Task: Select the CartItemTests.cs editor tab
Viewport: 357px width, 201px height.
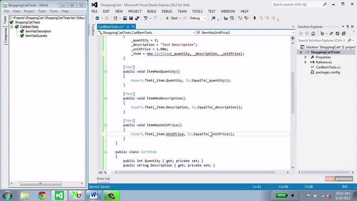Action: point(111,27)
